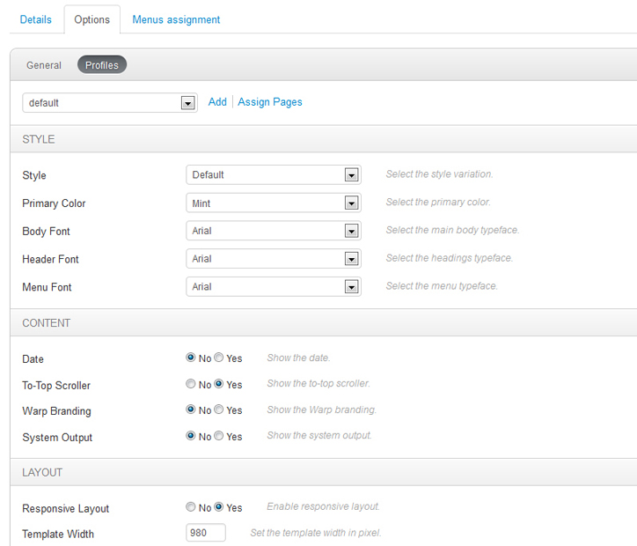The height and width of the screenshot is (546, 637).
Task: Select the General sub-tab
Action: (x=44, y=65)
